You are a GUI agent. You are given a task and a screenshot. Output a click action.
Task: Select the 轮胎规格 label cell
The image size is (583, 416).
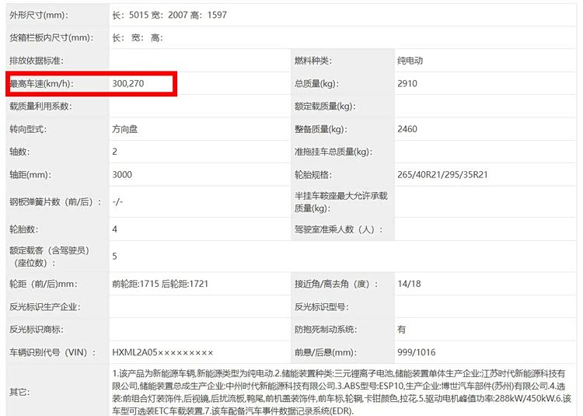tap(312, 174)
